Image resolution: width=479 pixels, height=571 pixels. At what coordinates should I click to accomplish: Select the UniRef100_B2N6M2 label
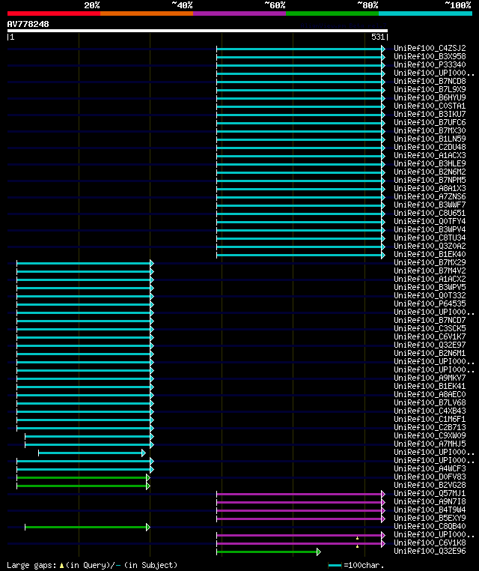coord(430,172)
